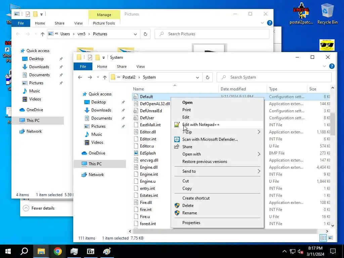Click Properties quick access icon in System titlebar

(x=90, y=57)
